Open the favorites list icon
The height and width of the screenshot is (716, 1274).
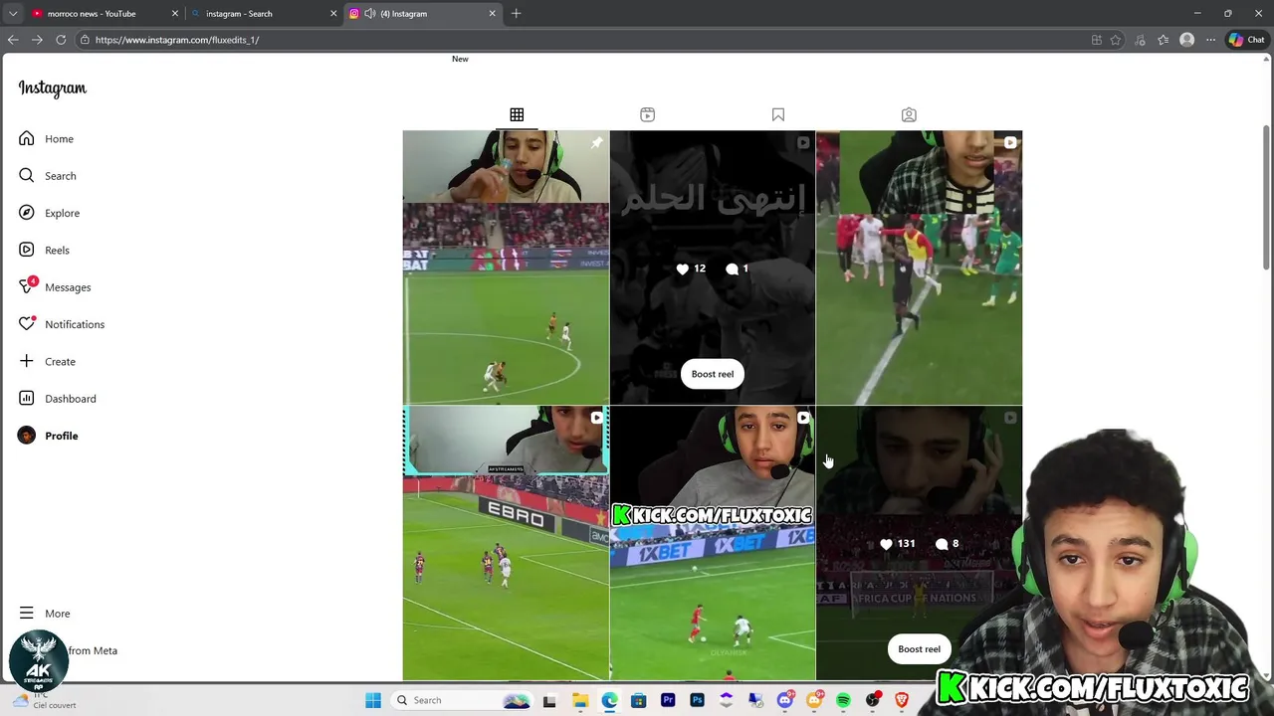1163,40
